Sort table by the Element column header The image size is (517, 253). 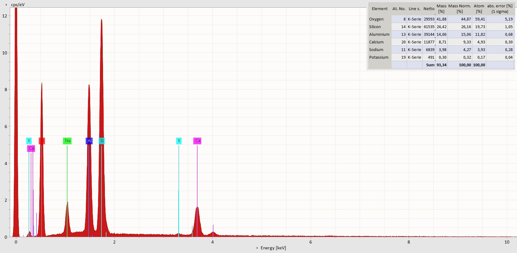tap(380, 9)
